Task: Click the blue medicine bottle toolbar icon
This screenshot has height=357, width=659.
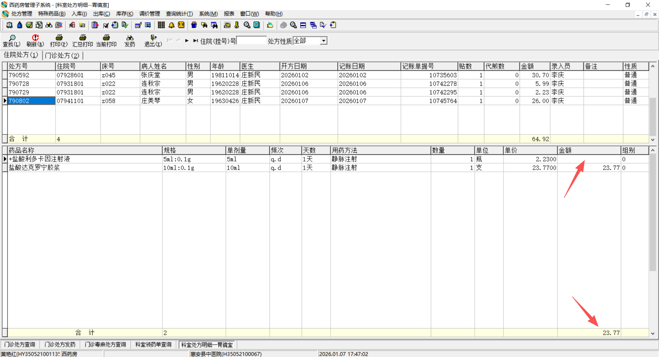Action: pos(20,25)
